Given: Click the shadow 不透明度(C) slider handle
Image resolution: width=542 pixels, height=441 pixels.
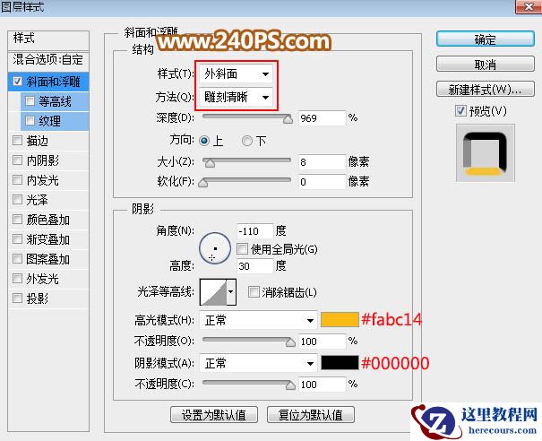Looking at the screenshot, I should pyautogui.click(x=290, y=385).
